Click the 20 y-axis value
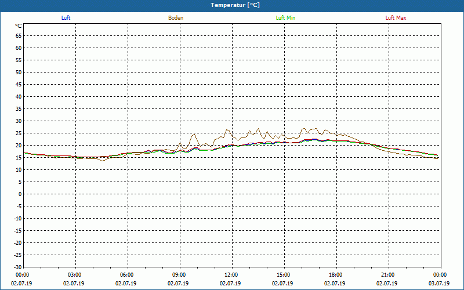 [x=19, y=146]
